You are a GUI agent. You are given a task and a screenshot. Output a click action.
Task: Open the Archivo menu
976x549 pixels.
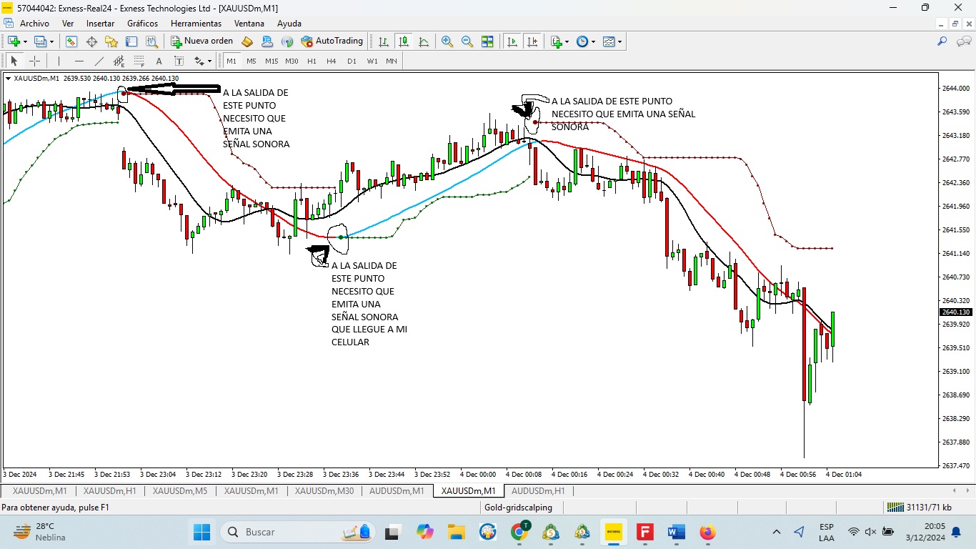click(x=34, y=24)
